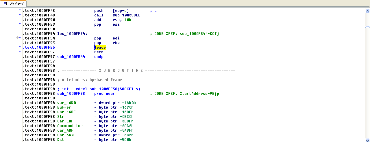Click the breakpoint dot on the pop edi line
Screen dimensions: 370x142
point(20,38)
